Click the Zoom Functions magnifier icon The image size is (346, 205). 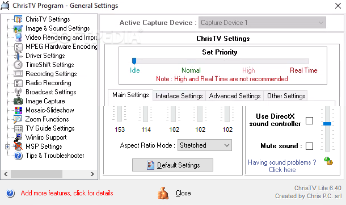click(18, 119)
